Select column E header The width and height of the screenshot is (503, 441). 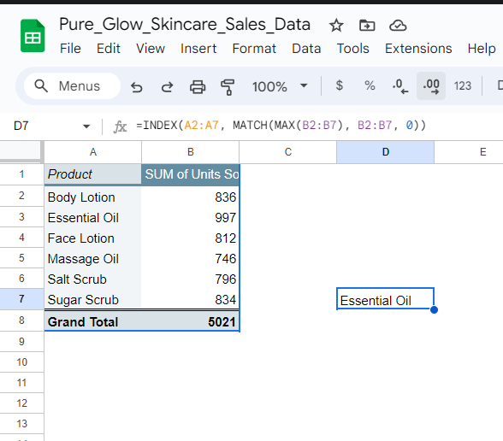(469, 152)
